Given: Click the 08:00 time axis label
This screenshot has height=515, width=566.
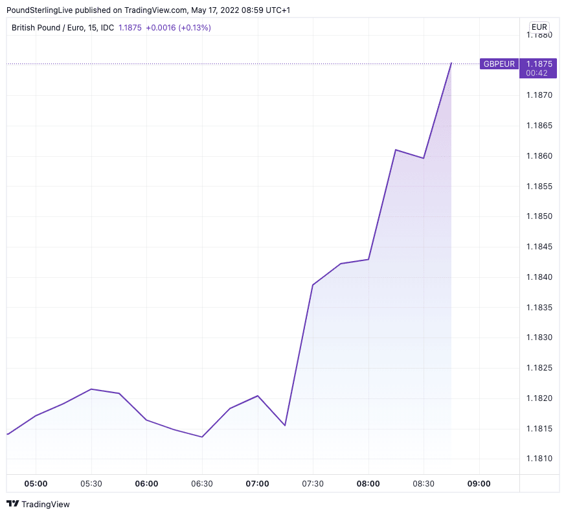Looking at the screenshot, I should pyautogui.click(x=368, y=483).
